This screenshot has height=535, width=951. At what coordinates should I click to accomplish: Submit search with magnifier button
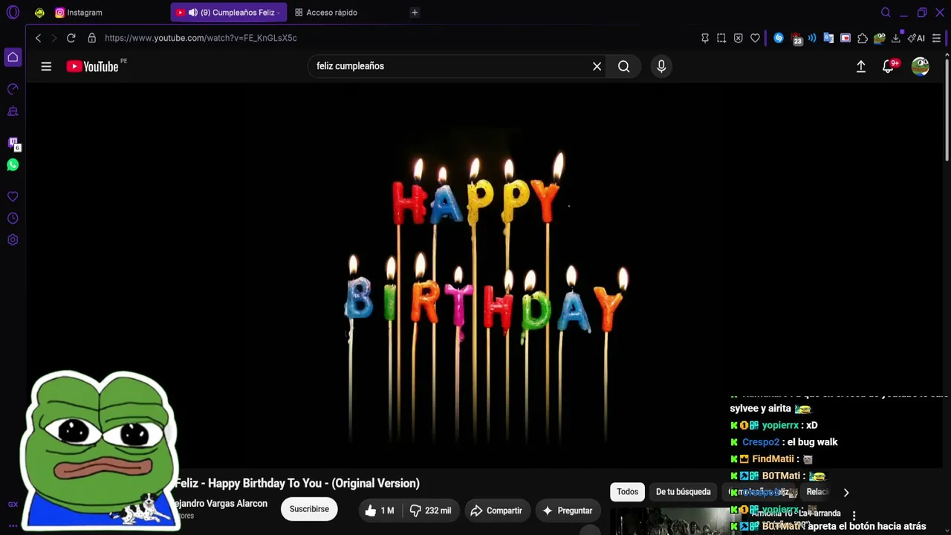[x=624, y=66]
